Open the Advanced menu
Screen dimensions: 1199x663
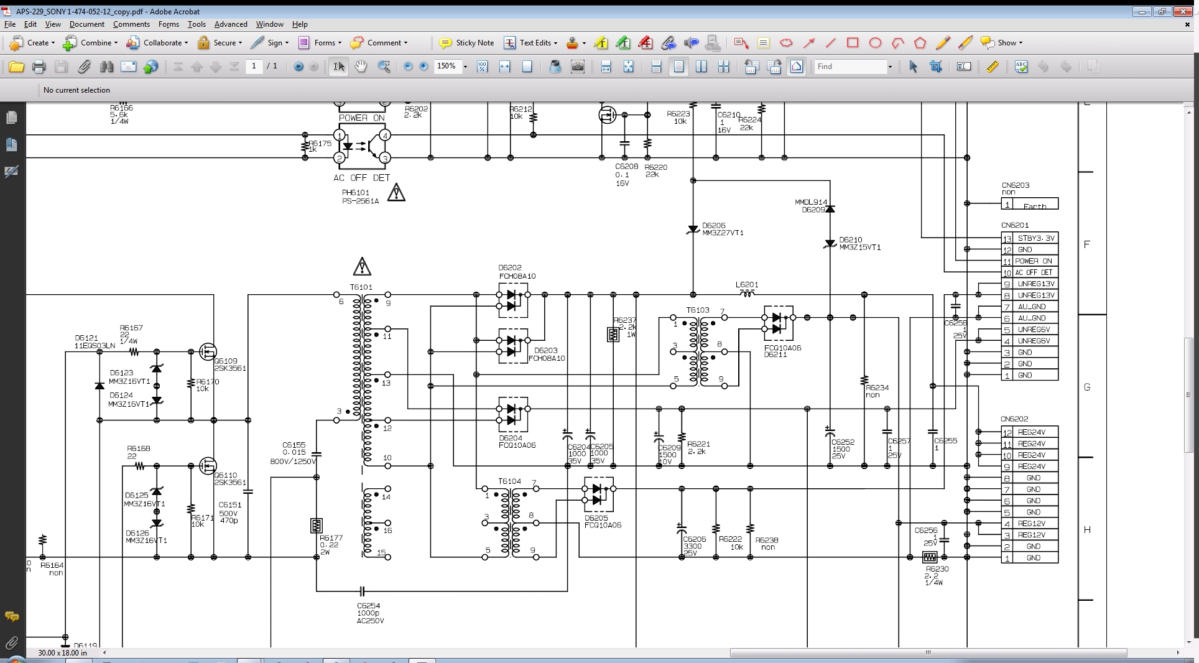[231, 24]
